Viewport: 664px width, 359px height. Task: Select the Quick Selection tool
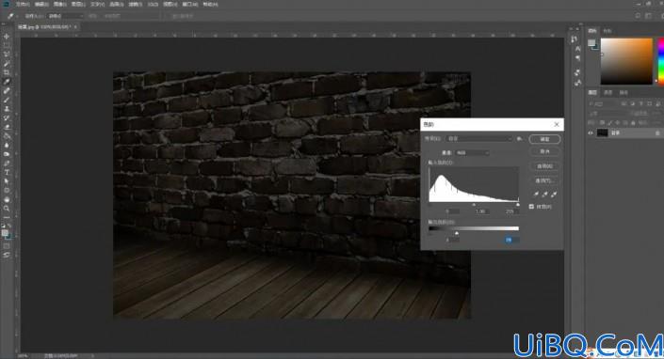pyautogui.click(x=7, y=63)
